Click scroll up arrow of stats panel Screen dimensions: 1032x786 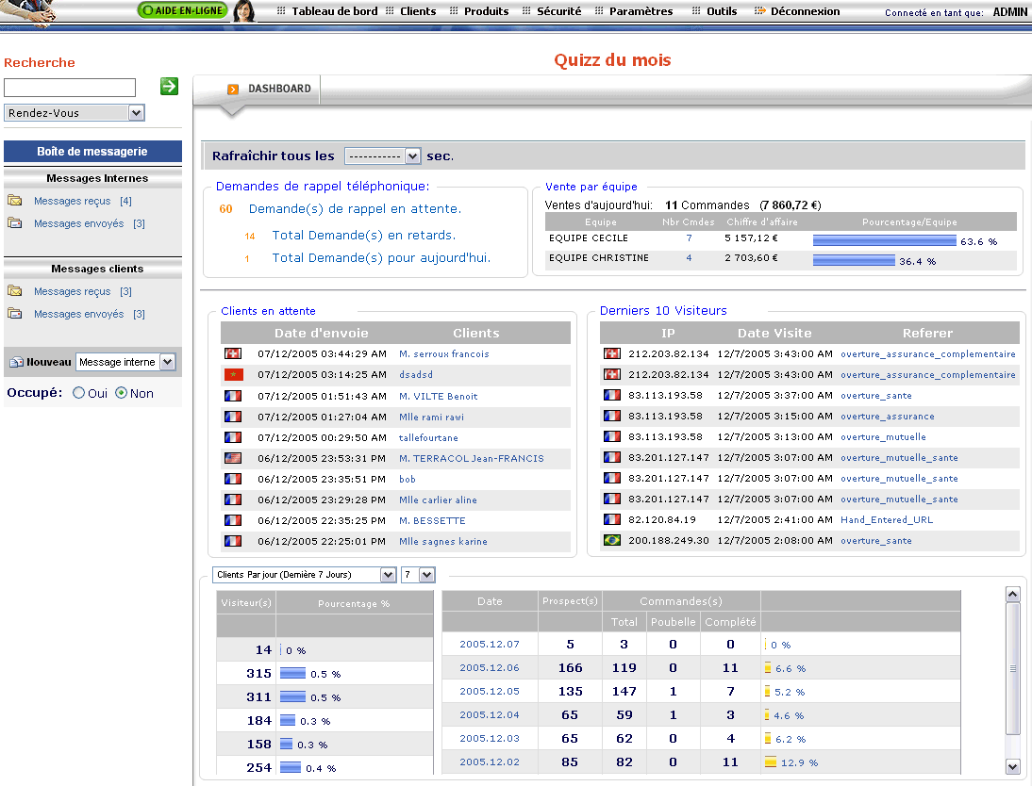[x=1013, y=594]
